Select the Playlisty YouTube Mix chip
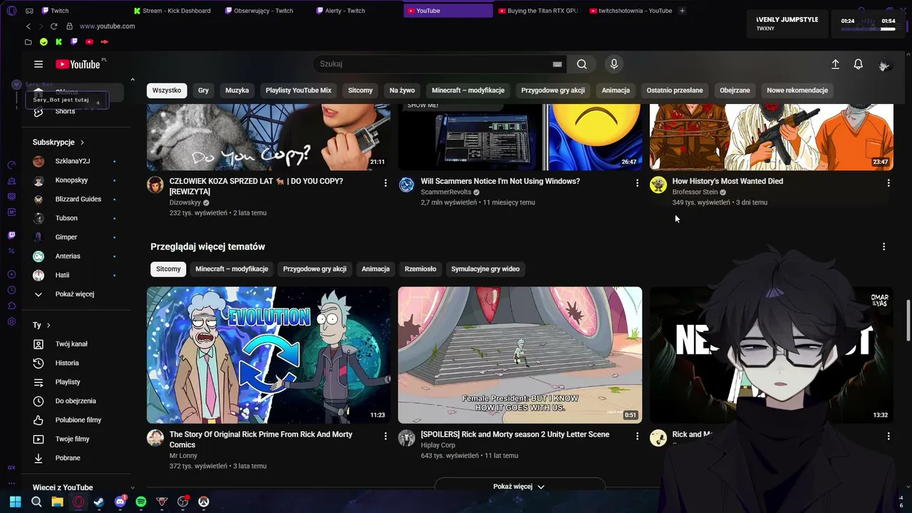 tap(299, 90)
